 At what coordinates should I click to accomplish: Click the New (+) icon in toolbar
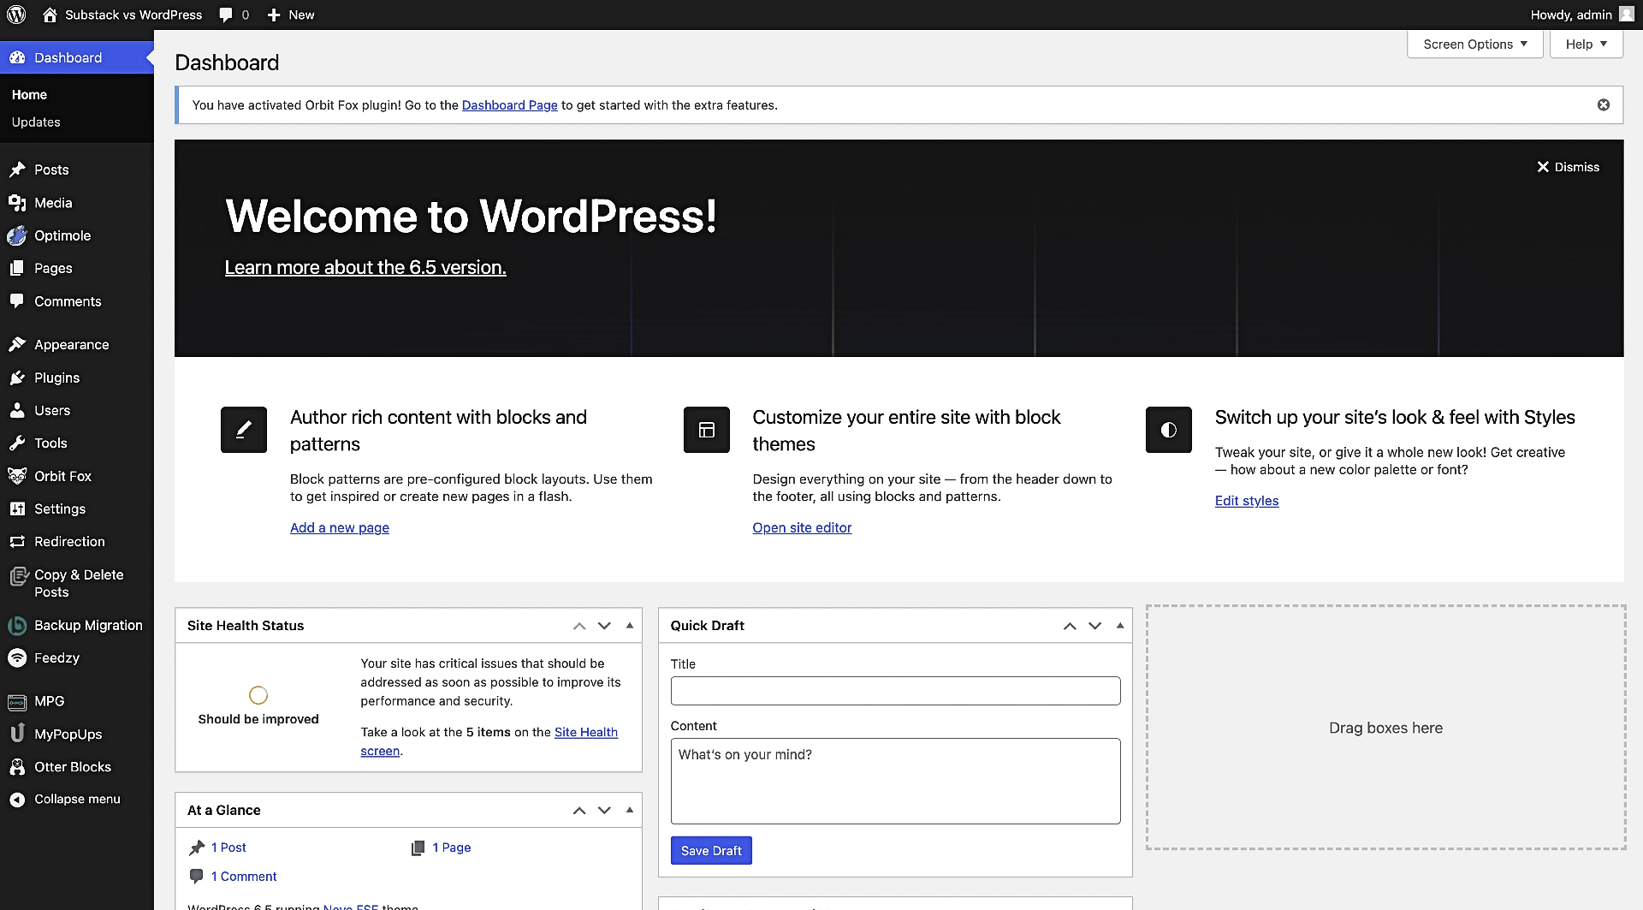point(272,15)
